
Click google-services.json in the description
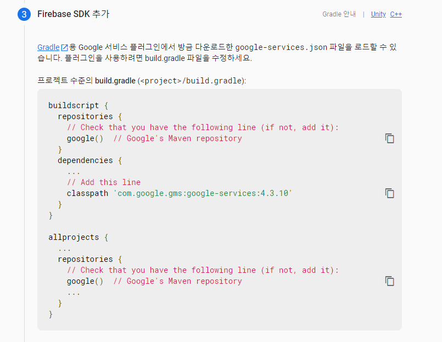(281, 47)
